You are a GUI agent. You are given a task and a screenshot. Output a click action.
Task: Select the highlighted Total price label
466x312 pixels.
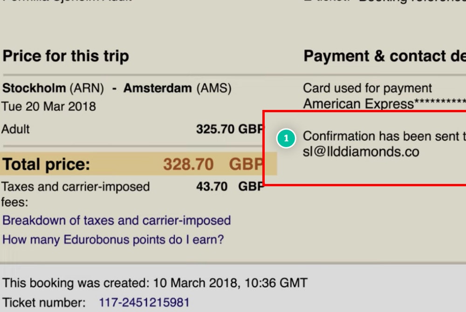pyautogui.click(x=47, y=164)
